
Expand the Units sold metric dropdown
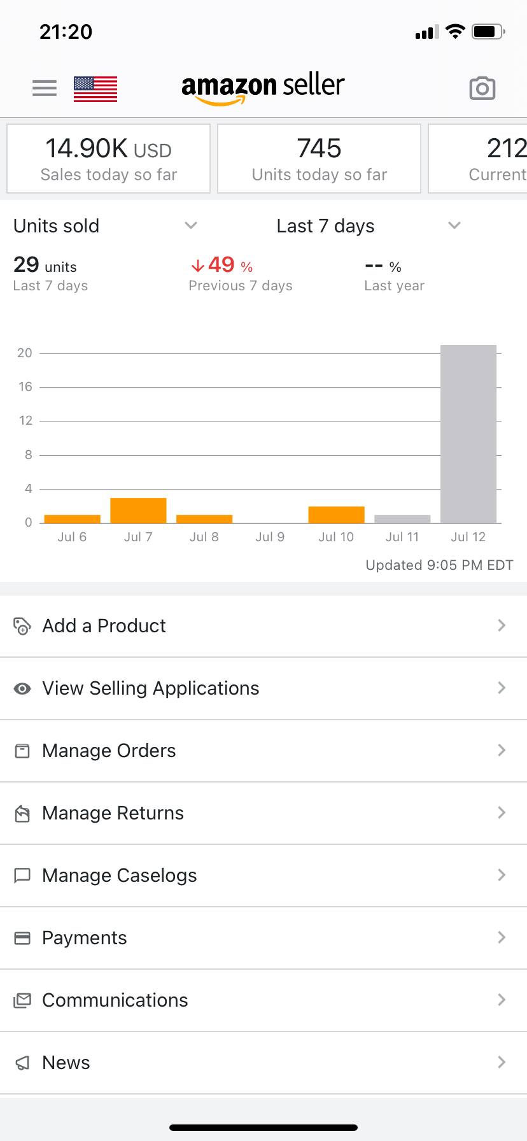pos(190,225)
